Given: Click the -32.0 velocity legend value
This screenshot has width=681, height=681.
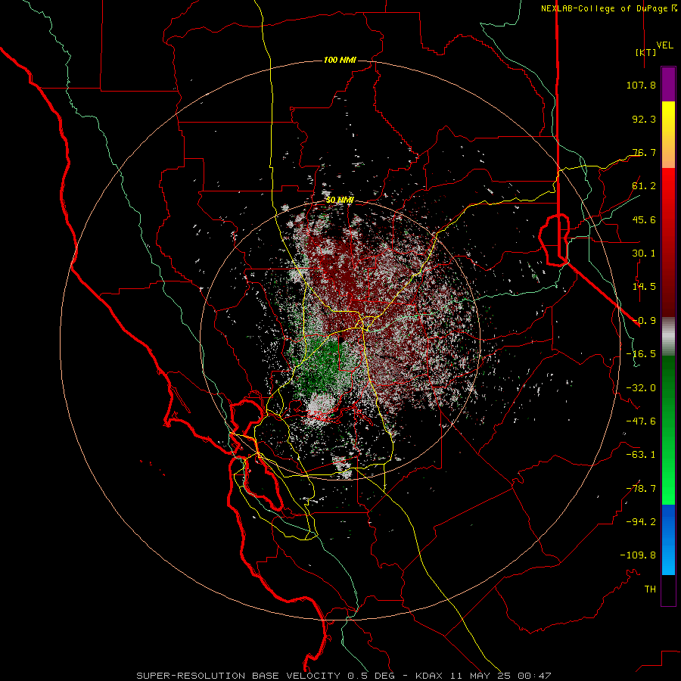Looking at the screenshot, I should (x=641, y=388).
